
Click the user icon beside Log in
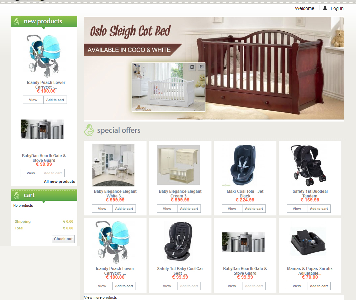tap(325, 8)
